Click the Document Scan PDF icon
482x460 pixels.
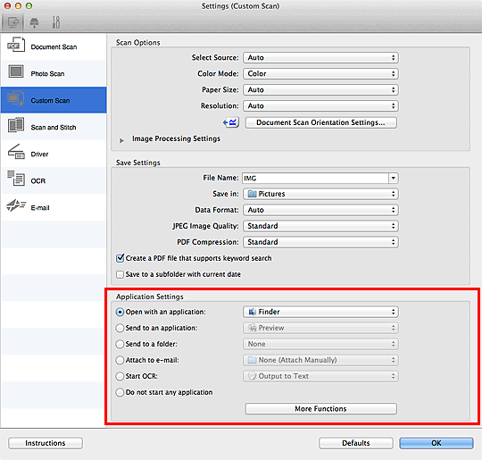click(16, 46)
